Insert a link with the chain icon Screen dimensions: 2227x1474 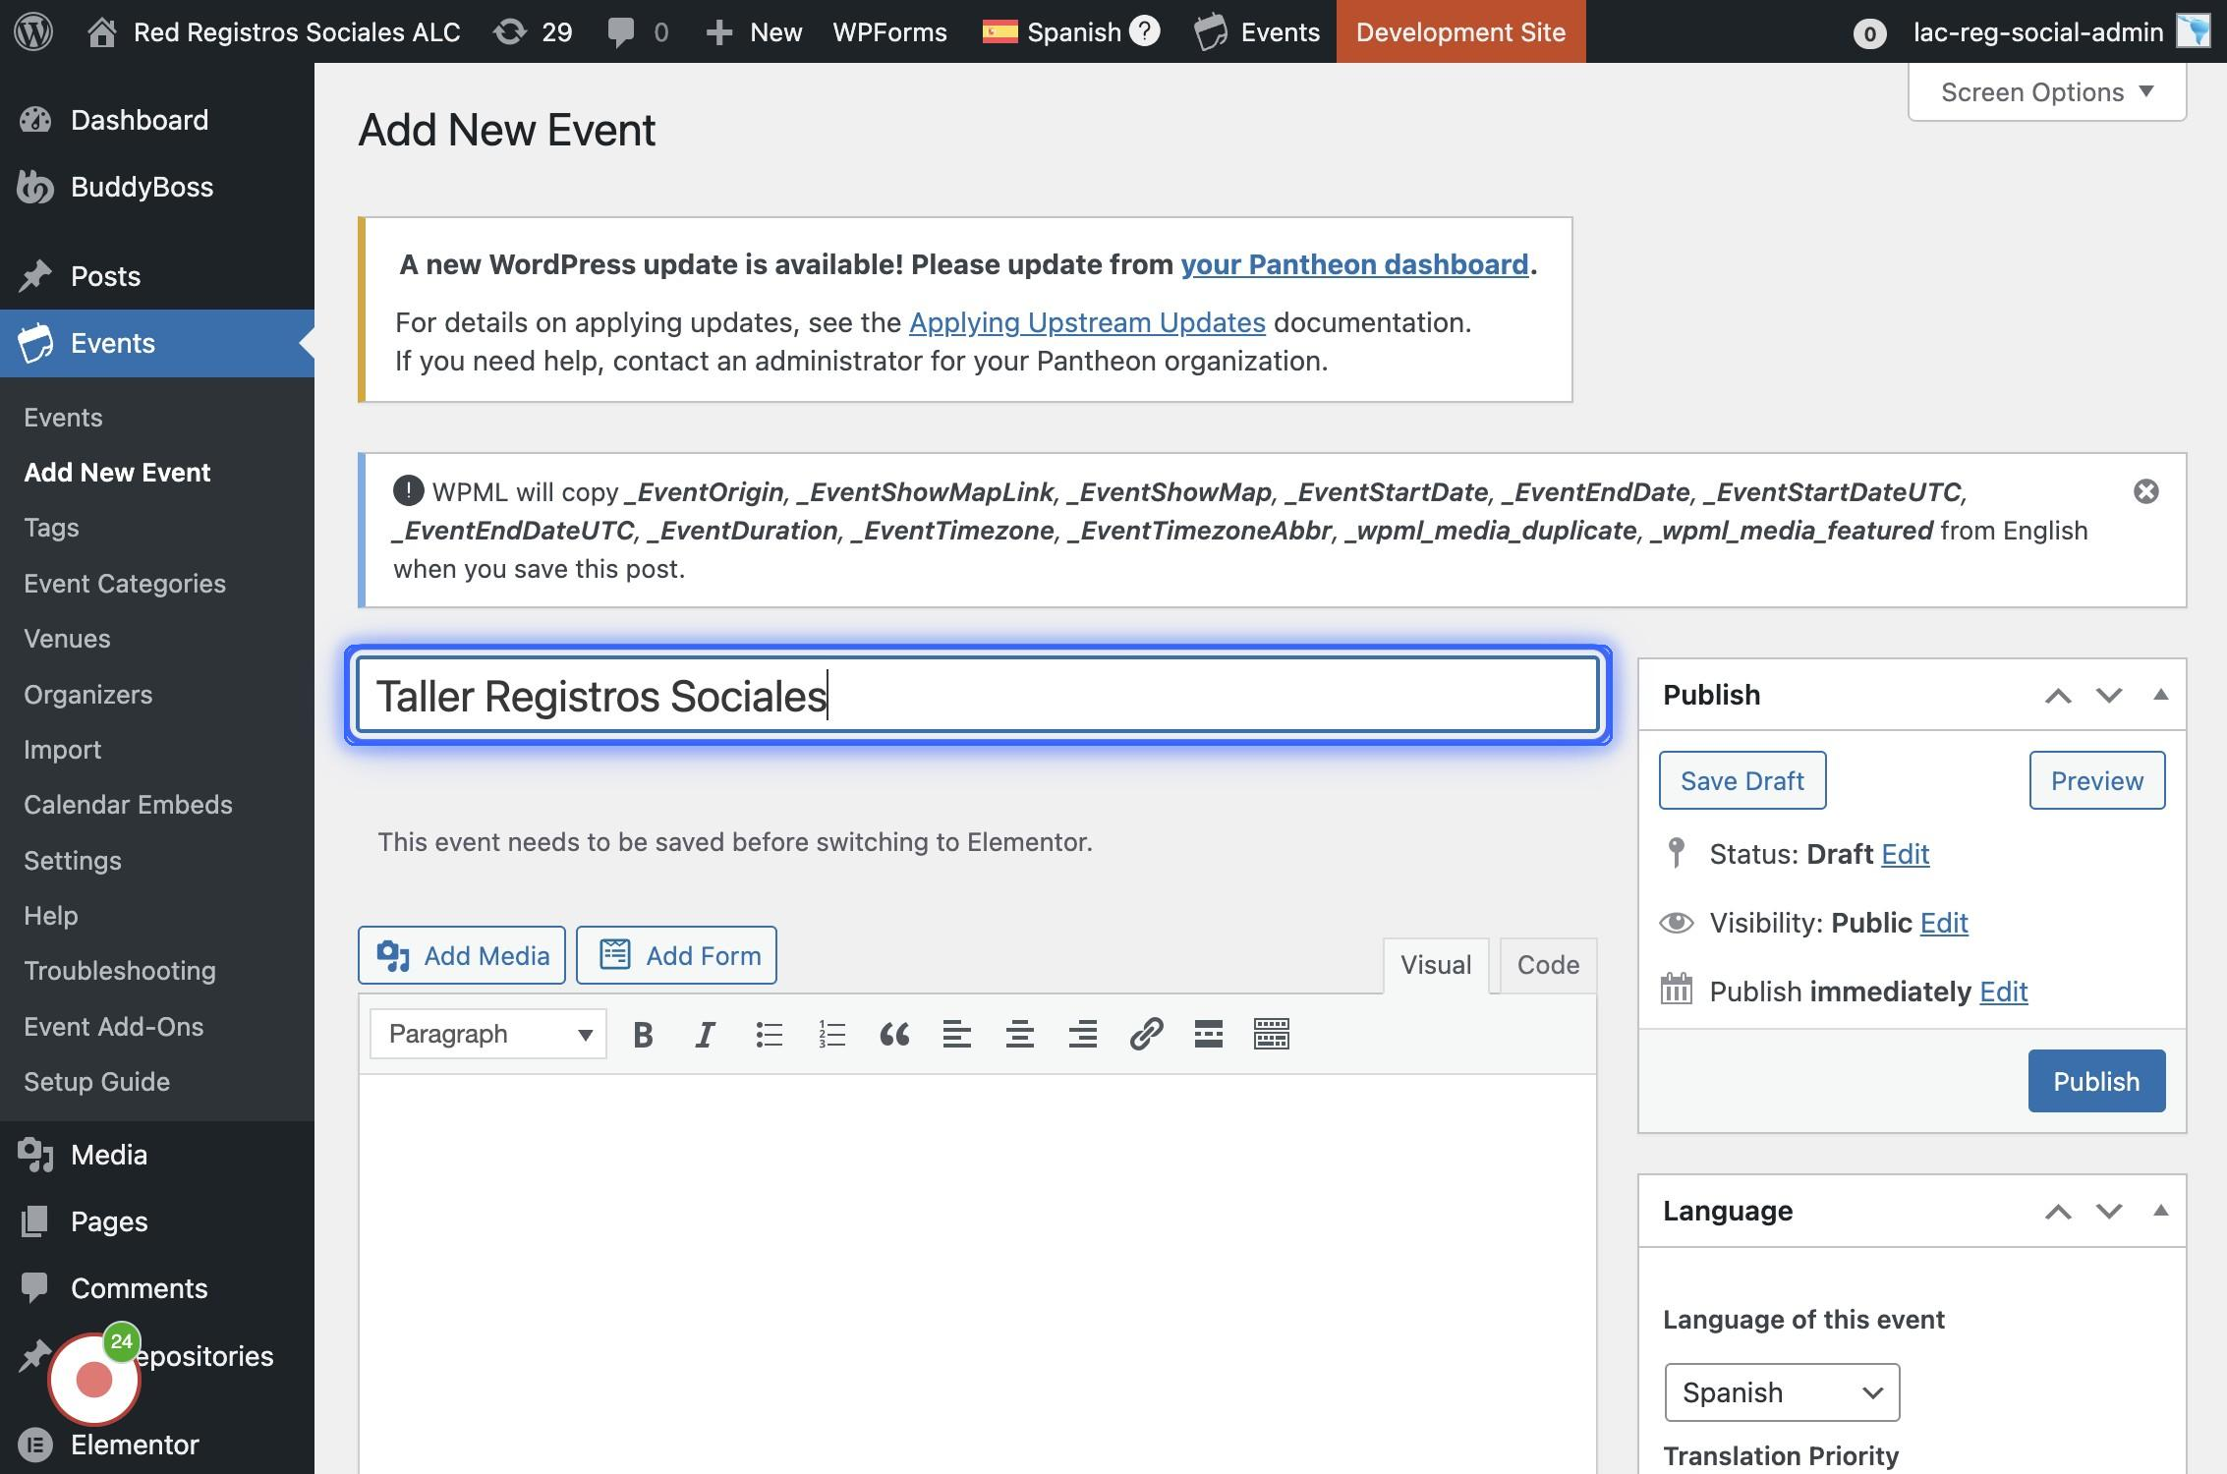pos(1146,1034)
